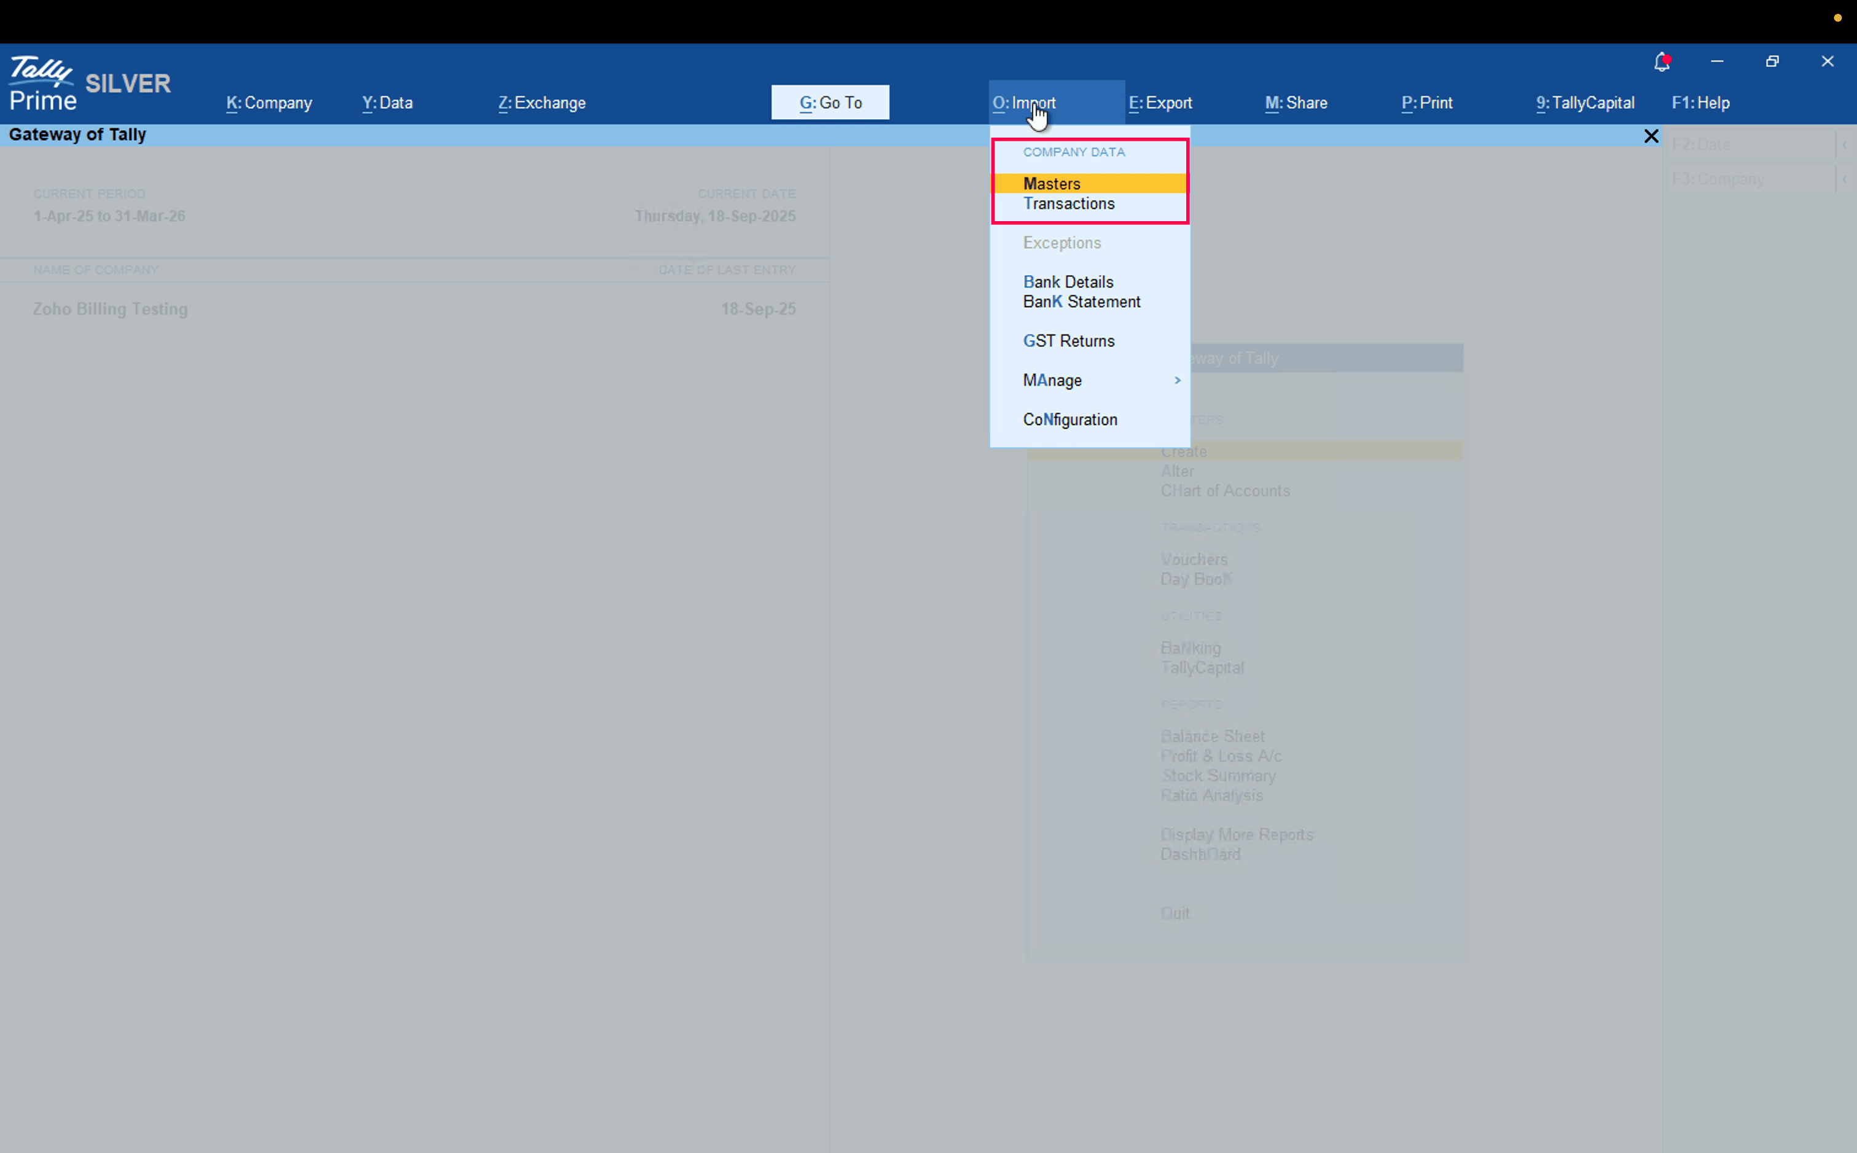This screenshot has height=1153, width=1857.
Task: Open CoNfiguration from Import menu
Action: [x=1070, y=420]
